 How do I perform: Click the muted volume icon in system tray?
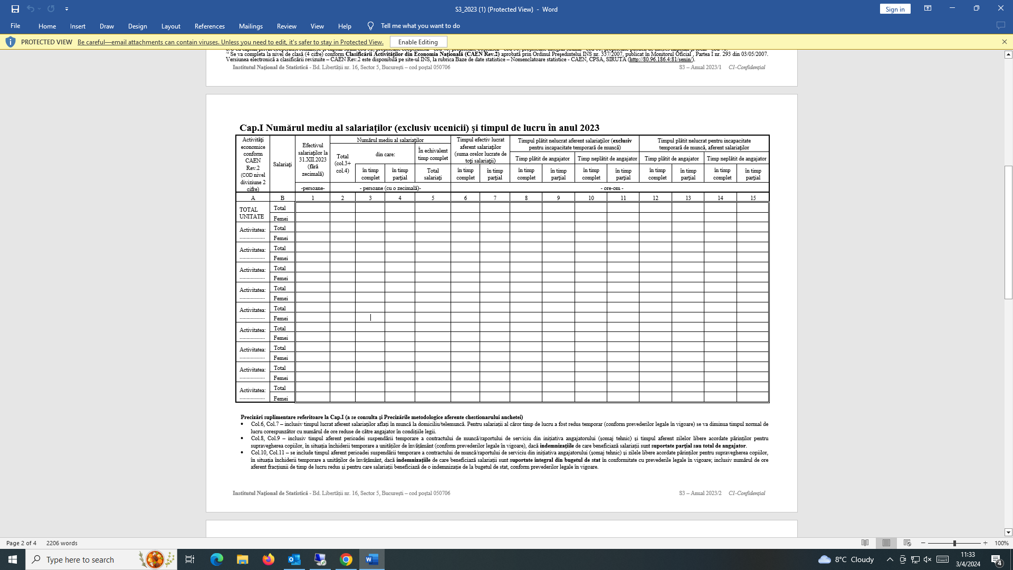pyautogui.click(x=928, y=559)
